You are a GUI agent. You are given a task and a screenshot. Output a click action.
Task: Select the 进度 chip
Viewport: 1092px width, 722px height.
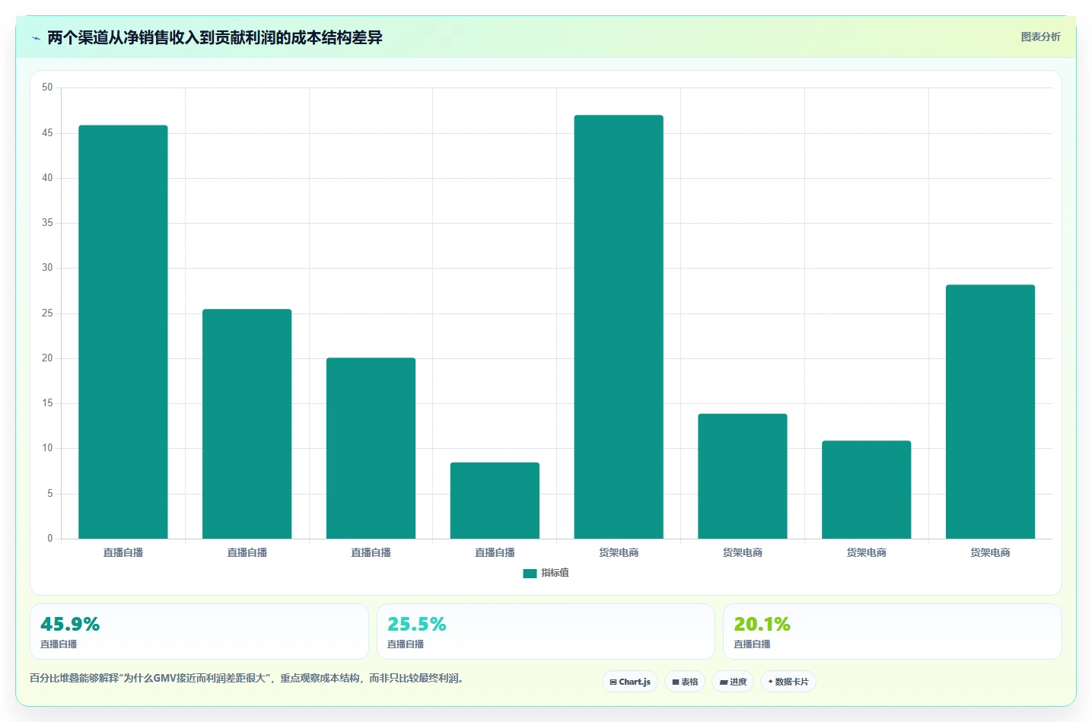(733, 682)
